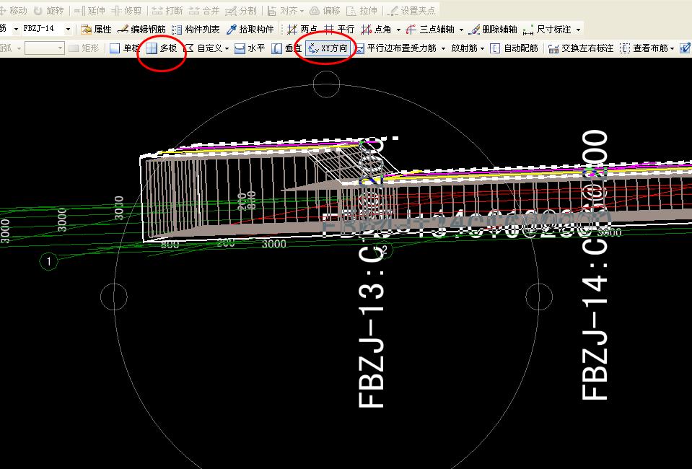Click the 打断 (Break) tool
Image resolution: width=692 pixels, height=469 pixels.
pyautogui.click(x=167, y=10)
